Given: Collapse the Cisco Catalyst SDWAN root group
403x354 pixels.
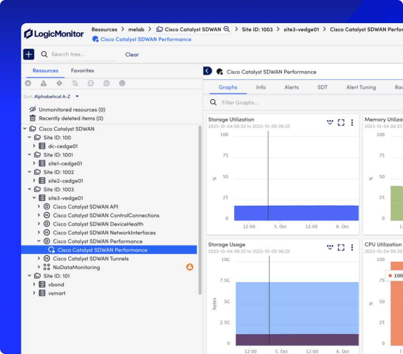Looking at the screenshot, I should (25, 128).
